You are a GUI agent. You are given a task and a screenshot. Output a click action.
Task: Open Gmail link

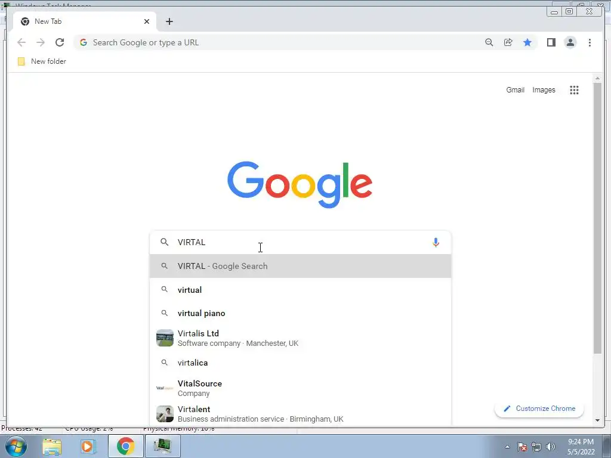pyautogui.click(x=515, y=90)
